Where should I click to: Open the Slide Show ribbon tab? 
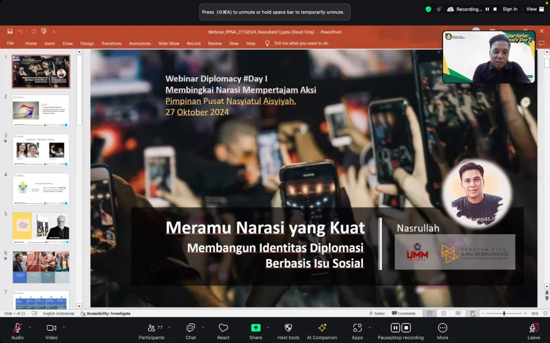(x=169, y=43)
